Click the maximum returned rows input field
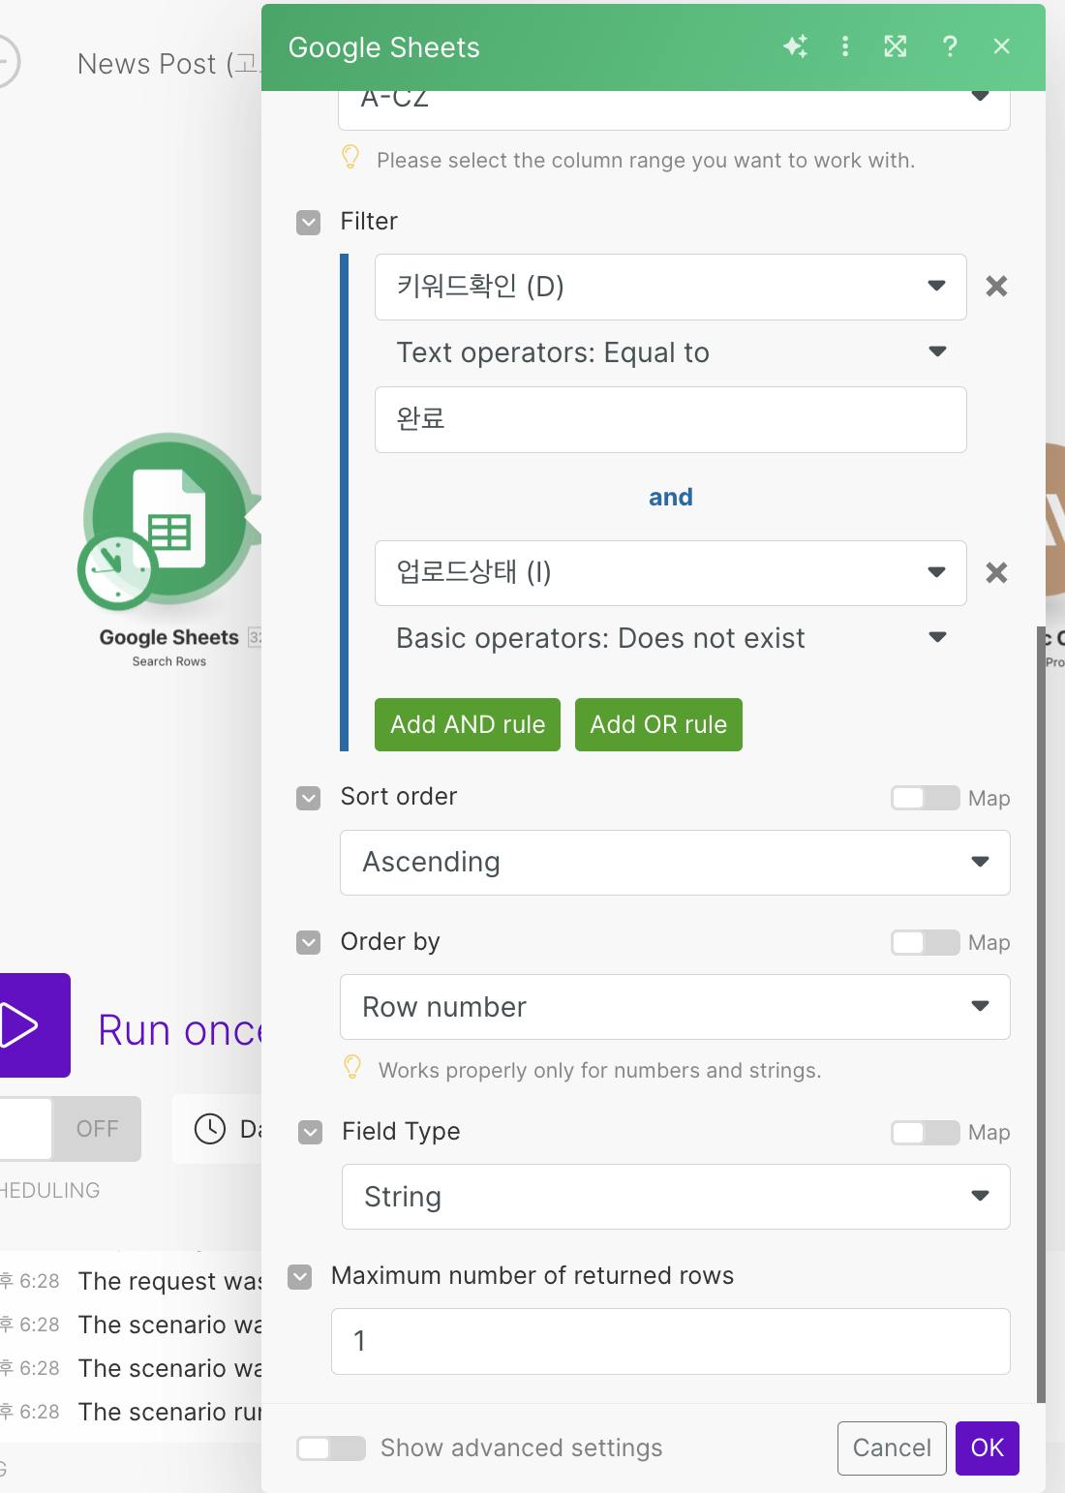The width and height of the screenshot is (1065, 1493). (x=671, y=1341)
